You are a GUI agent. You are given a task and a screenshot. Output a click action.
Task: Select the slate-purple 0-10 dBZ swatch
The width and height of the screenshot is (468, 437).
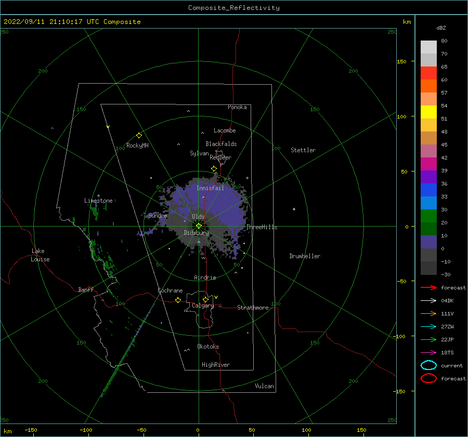(428, 242)
